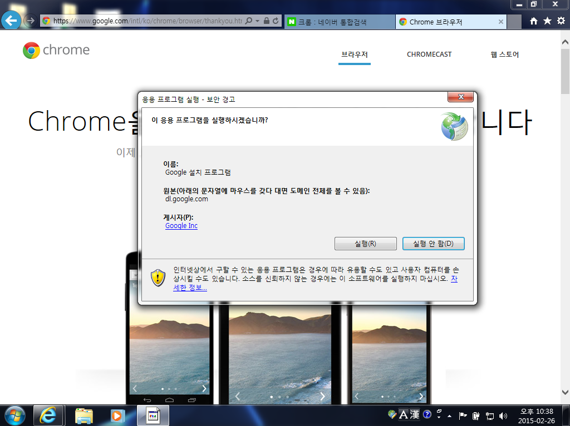Click the phone's back navigation icon
570x426 pixels.
pos(147,400)
